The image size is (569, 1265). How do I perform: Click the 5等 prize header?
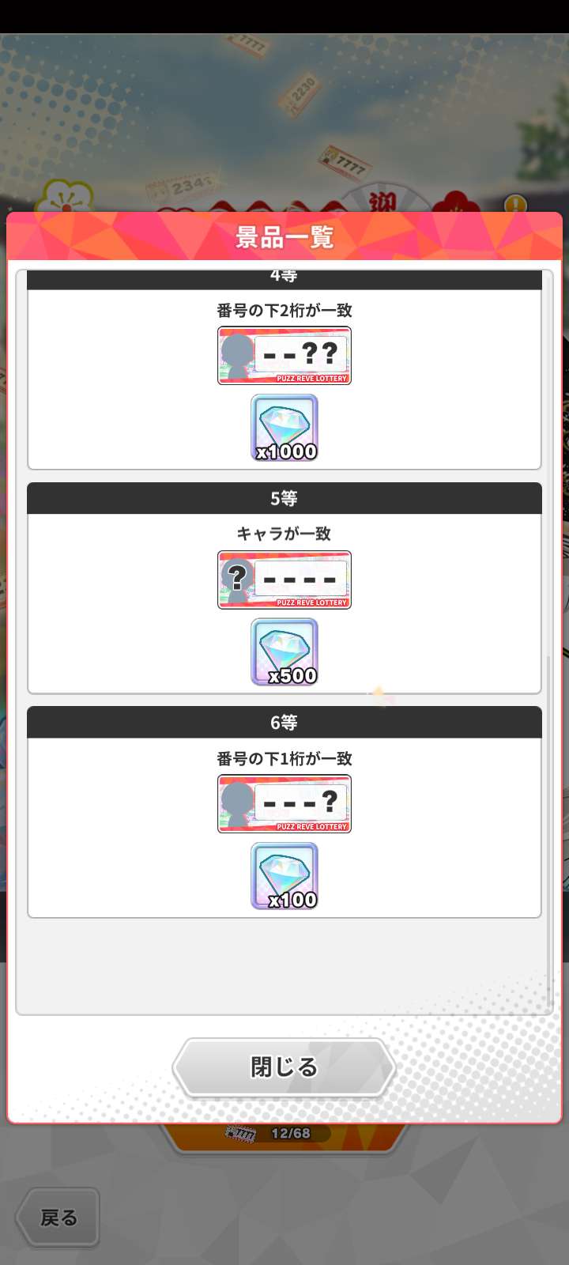click(x=284, y=499)
